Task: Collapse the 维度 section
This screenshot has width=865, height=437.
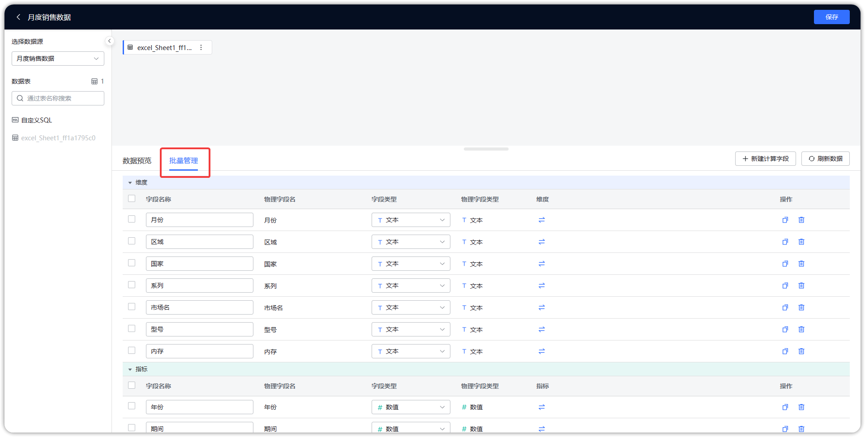Action: pos(130,183)
